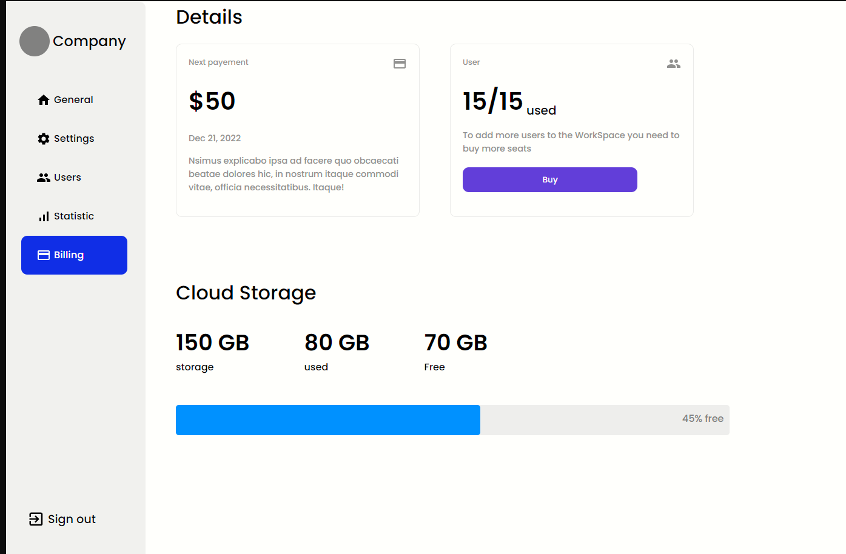Viewport: 846px width, 554px height.
Task: Click the home icon beside General
Action: coord(44,100)
